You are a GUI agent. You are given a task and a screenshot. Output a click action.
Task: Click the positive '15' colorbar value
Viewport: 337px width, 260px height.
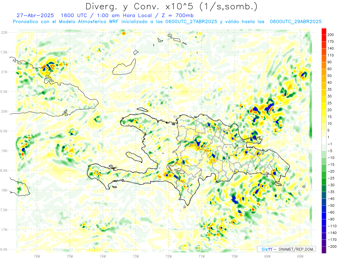point(330,117)
